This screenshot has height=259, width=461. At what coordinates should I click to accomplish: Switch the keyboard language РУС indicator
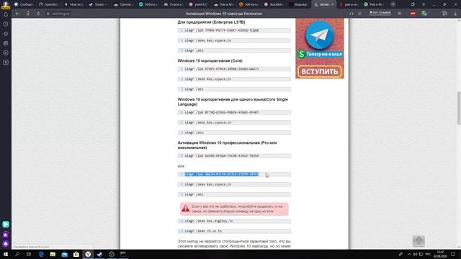428,254
